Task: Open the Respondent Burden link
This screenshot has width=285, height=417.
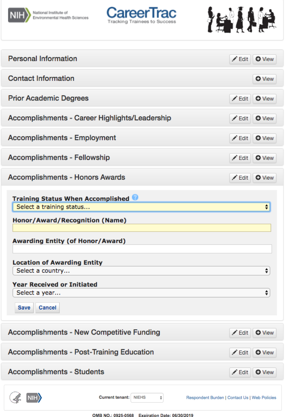Action: [x=205, y=398]
